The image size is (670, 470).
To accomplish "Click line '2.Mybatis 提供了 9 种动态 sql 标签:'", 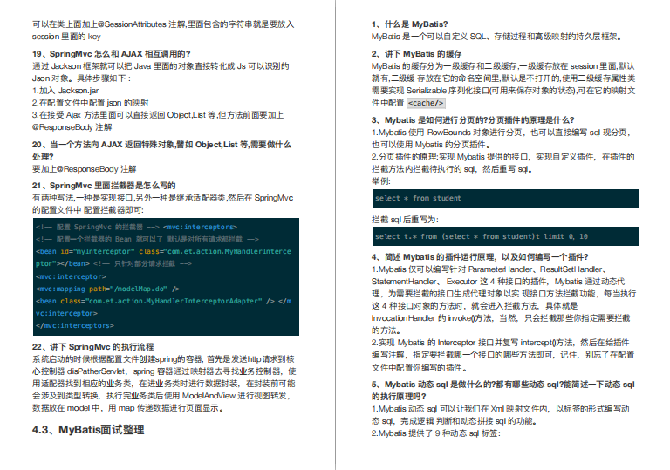I will pos(435,433).
